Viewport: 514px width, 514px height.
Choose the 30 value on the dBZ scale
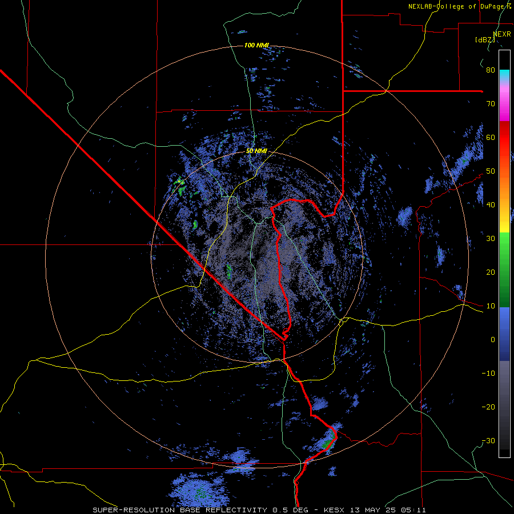point(491,239)
